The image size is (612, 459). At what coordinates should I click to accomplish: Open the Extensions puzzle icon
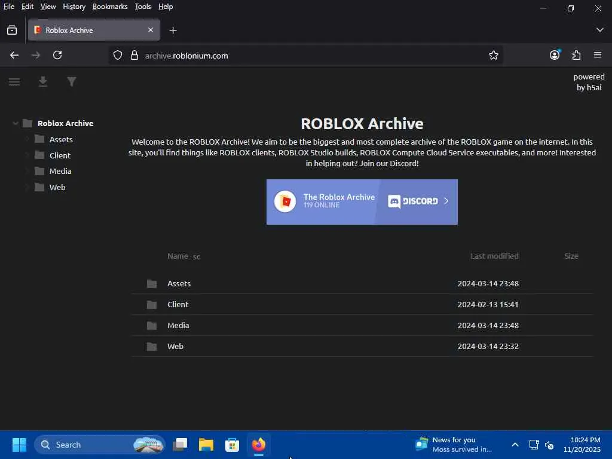pyautogui.click(x=576, y=55)
